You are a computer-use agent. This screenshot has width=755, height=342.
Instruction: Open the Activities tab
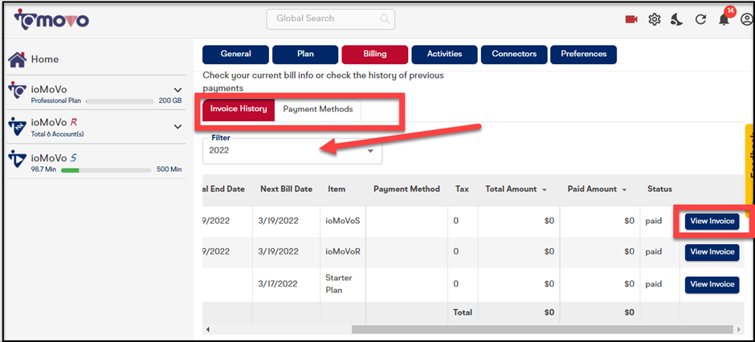click(444, 55)
